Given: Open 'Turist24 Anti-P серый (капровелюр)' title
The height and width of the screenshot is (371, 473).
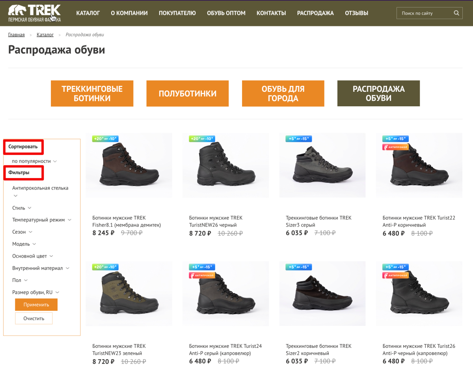Looking at the screenshot, I should [x=225, y=350].
